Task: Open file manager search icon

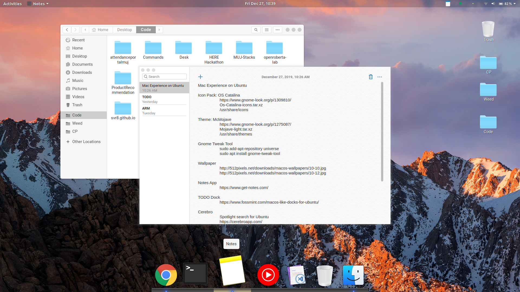Action: (256, 30)
